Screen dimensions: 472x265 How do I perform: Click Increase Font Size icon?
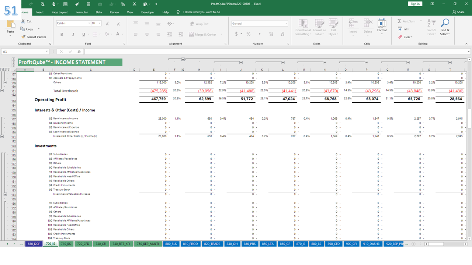click(x=108, y=24)
